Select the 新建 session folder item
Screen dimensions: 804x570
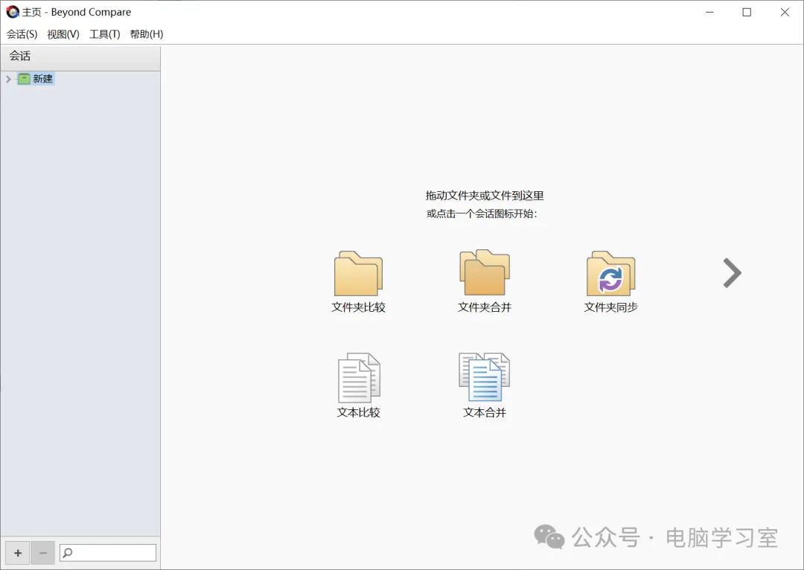(x=36, y=79)
